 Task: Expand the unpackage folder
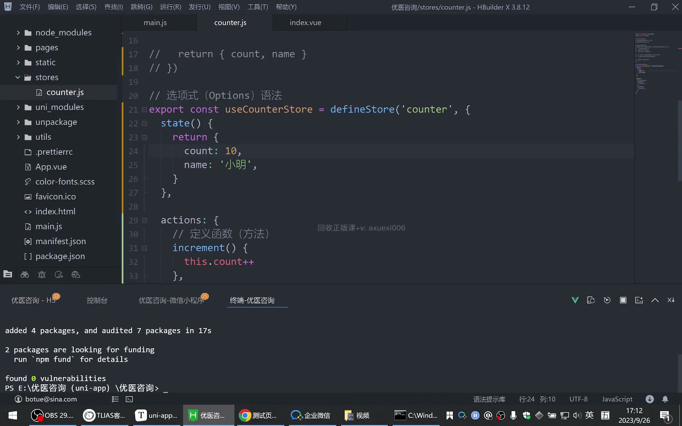pos(18,122)
